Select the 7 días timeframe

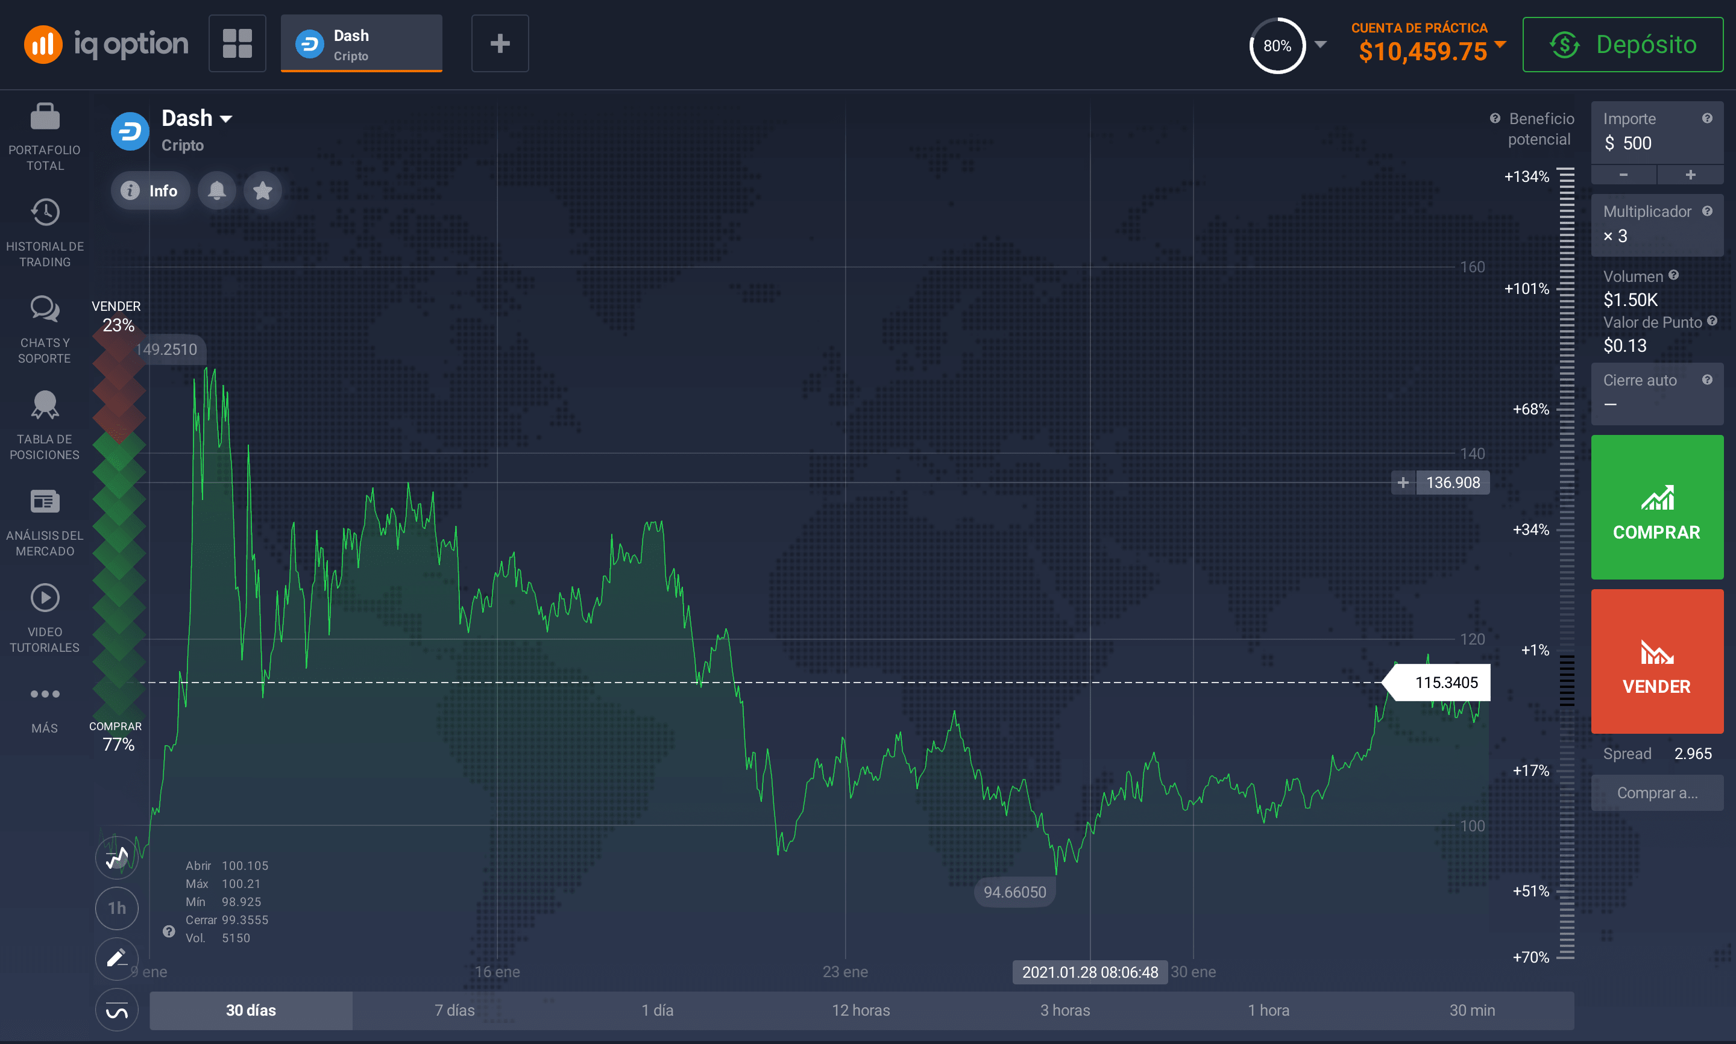click(x=454, y=1010)
